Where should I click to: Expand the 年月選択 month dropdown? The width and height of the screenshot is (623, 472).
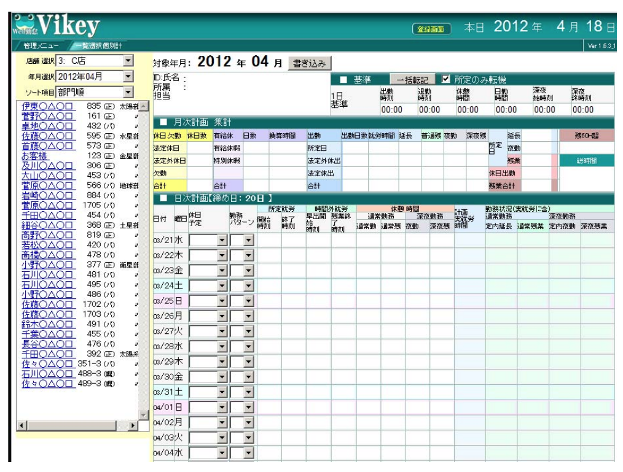[128, 77]
